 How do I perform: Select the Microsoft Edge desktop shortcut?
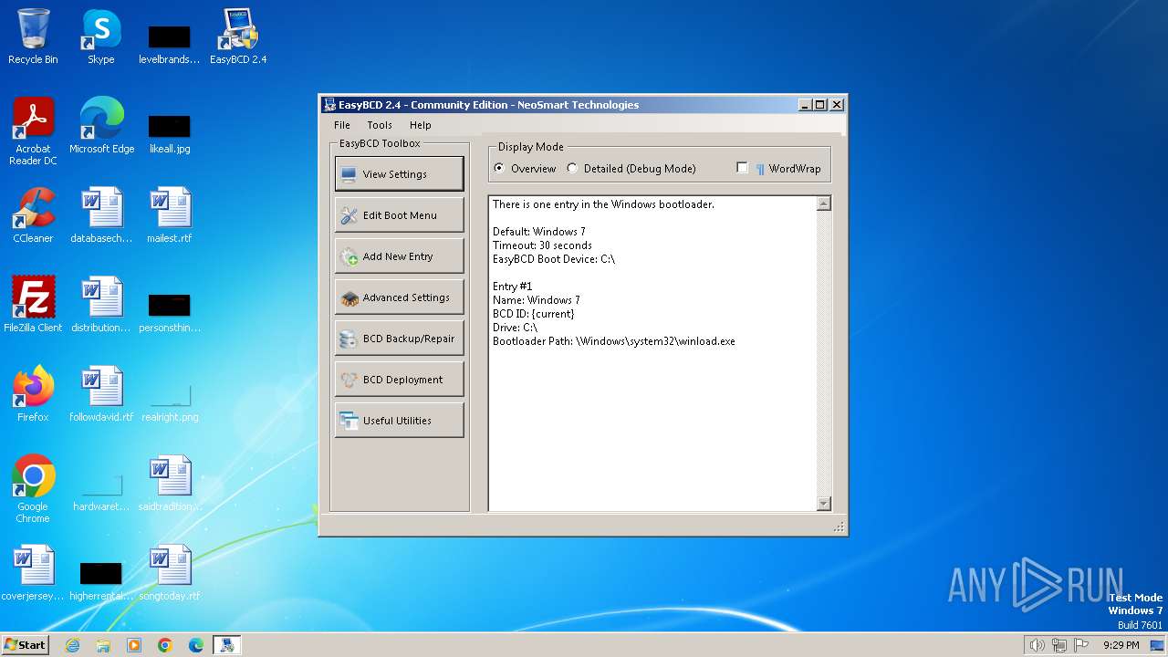point(101,126)
